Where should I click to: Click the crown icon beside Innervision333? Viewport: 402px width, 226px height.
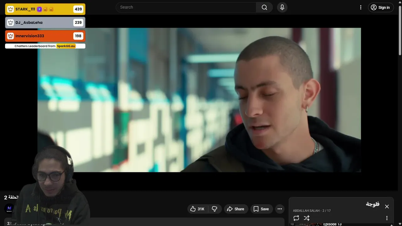click(x=10, y=36)
